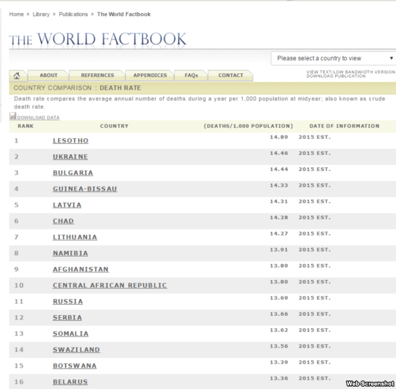Click the Library breadcrumb link
Image resolution: width=396 pixels, height=389 pixels.
point(41,14)
